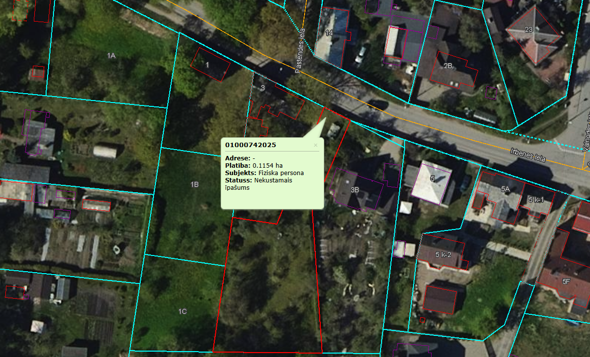Select parcel labeled 1C
The height and width of the screenshot is (357, 590).
(x=182, y=311)
